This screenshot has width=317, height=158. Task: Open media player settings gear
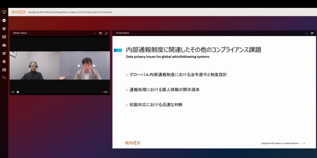tap(18, 92)
